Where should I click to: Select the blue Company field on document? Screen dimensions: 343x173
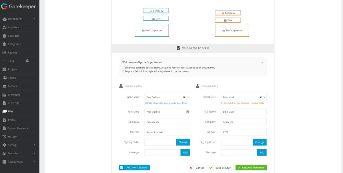(x=156, y=11)
